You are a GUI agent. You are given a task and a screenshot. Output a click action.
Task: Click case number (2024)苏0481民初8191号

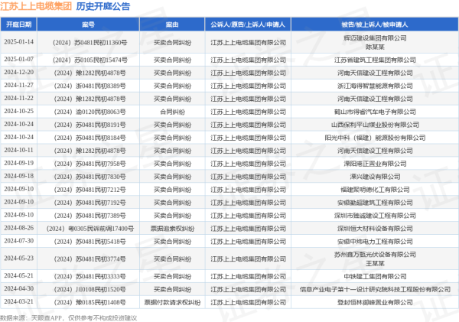coord(90,125)
